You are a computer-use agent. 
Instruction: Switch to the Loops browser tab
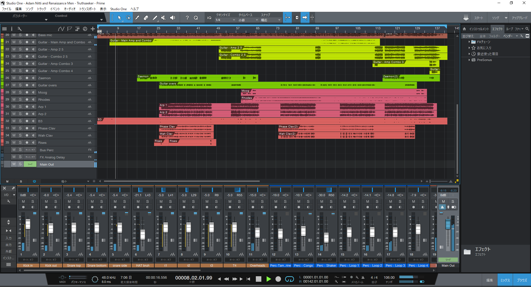(509, 29)
